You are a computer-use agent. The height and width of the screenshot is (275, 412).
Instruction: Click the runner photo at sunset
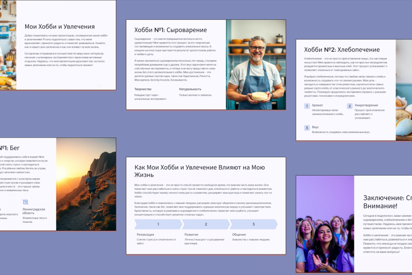click(x=86, y=184)
